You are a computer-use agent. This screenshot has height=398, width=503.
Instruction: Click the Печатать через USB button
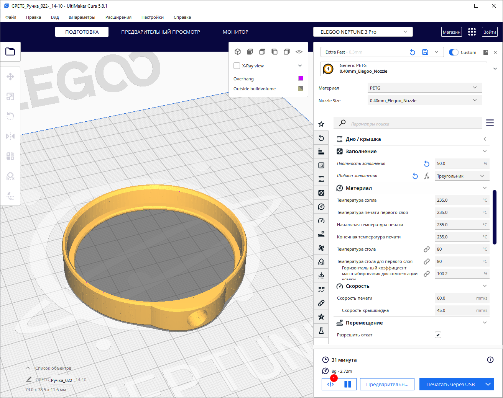click(x=450, y=384)
